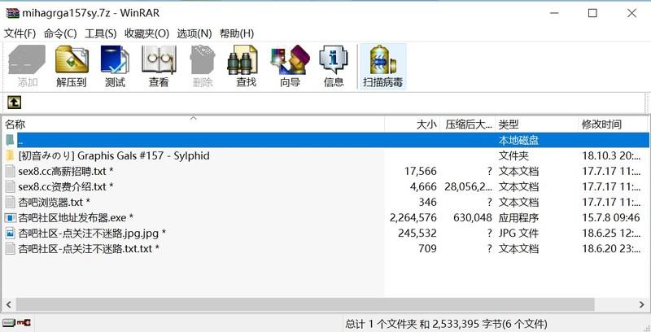This screenshot has width=651, height=332.
Task: Start the 向导 (Wizard) tool
Action: coord(290,66)
